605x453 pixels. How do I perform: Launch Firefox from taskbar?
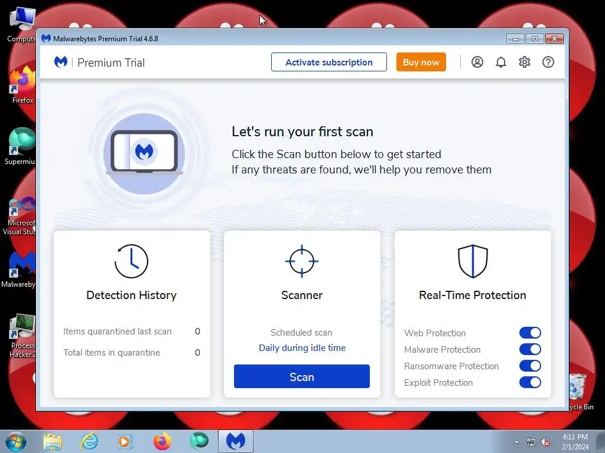point(162,441)
